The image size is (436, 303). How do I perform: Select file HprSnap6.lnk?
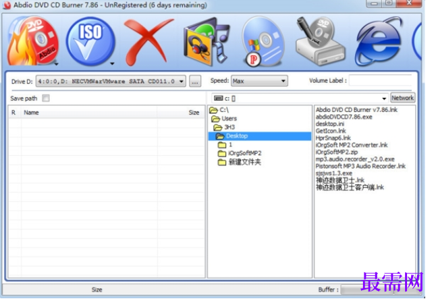(x=333, y=138)
